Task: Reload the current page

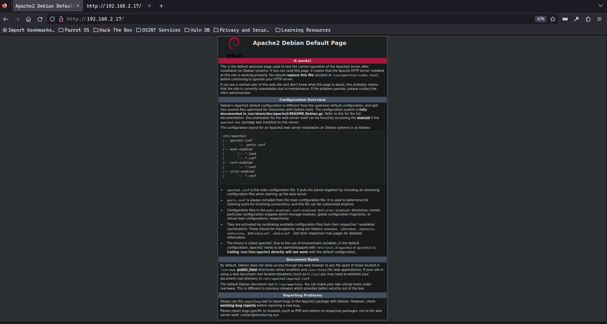Action: [x=40, y=19]
